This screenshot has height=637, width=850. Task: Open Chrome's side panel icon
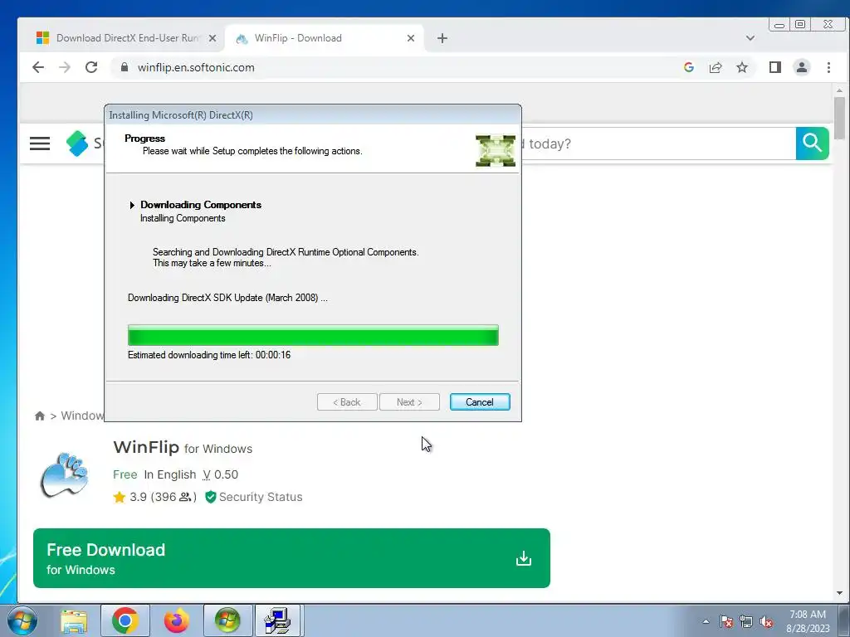(x=775, y=67)
